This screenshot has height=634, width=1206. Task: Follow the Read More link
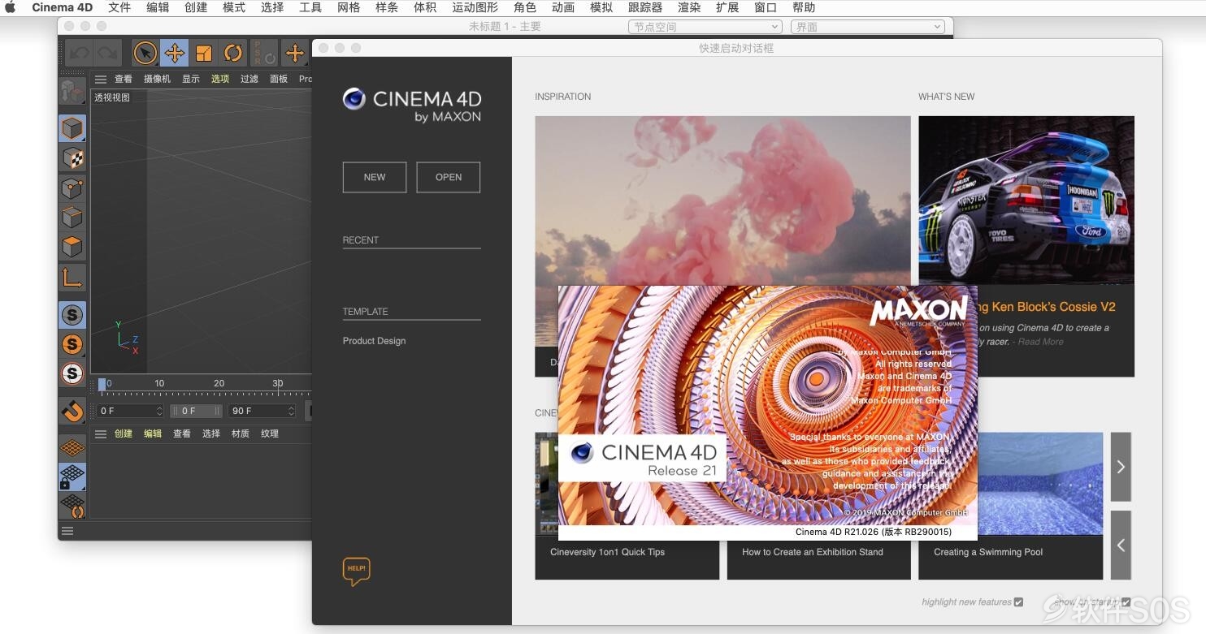(x=1041, y=342)
